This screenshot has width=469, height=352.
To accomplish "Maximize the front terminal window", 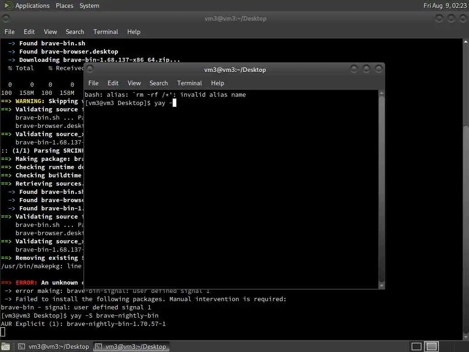I will tap(366, 69).
